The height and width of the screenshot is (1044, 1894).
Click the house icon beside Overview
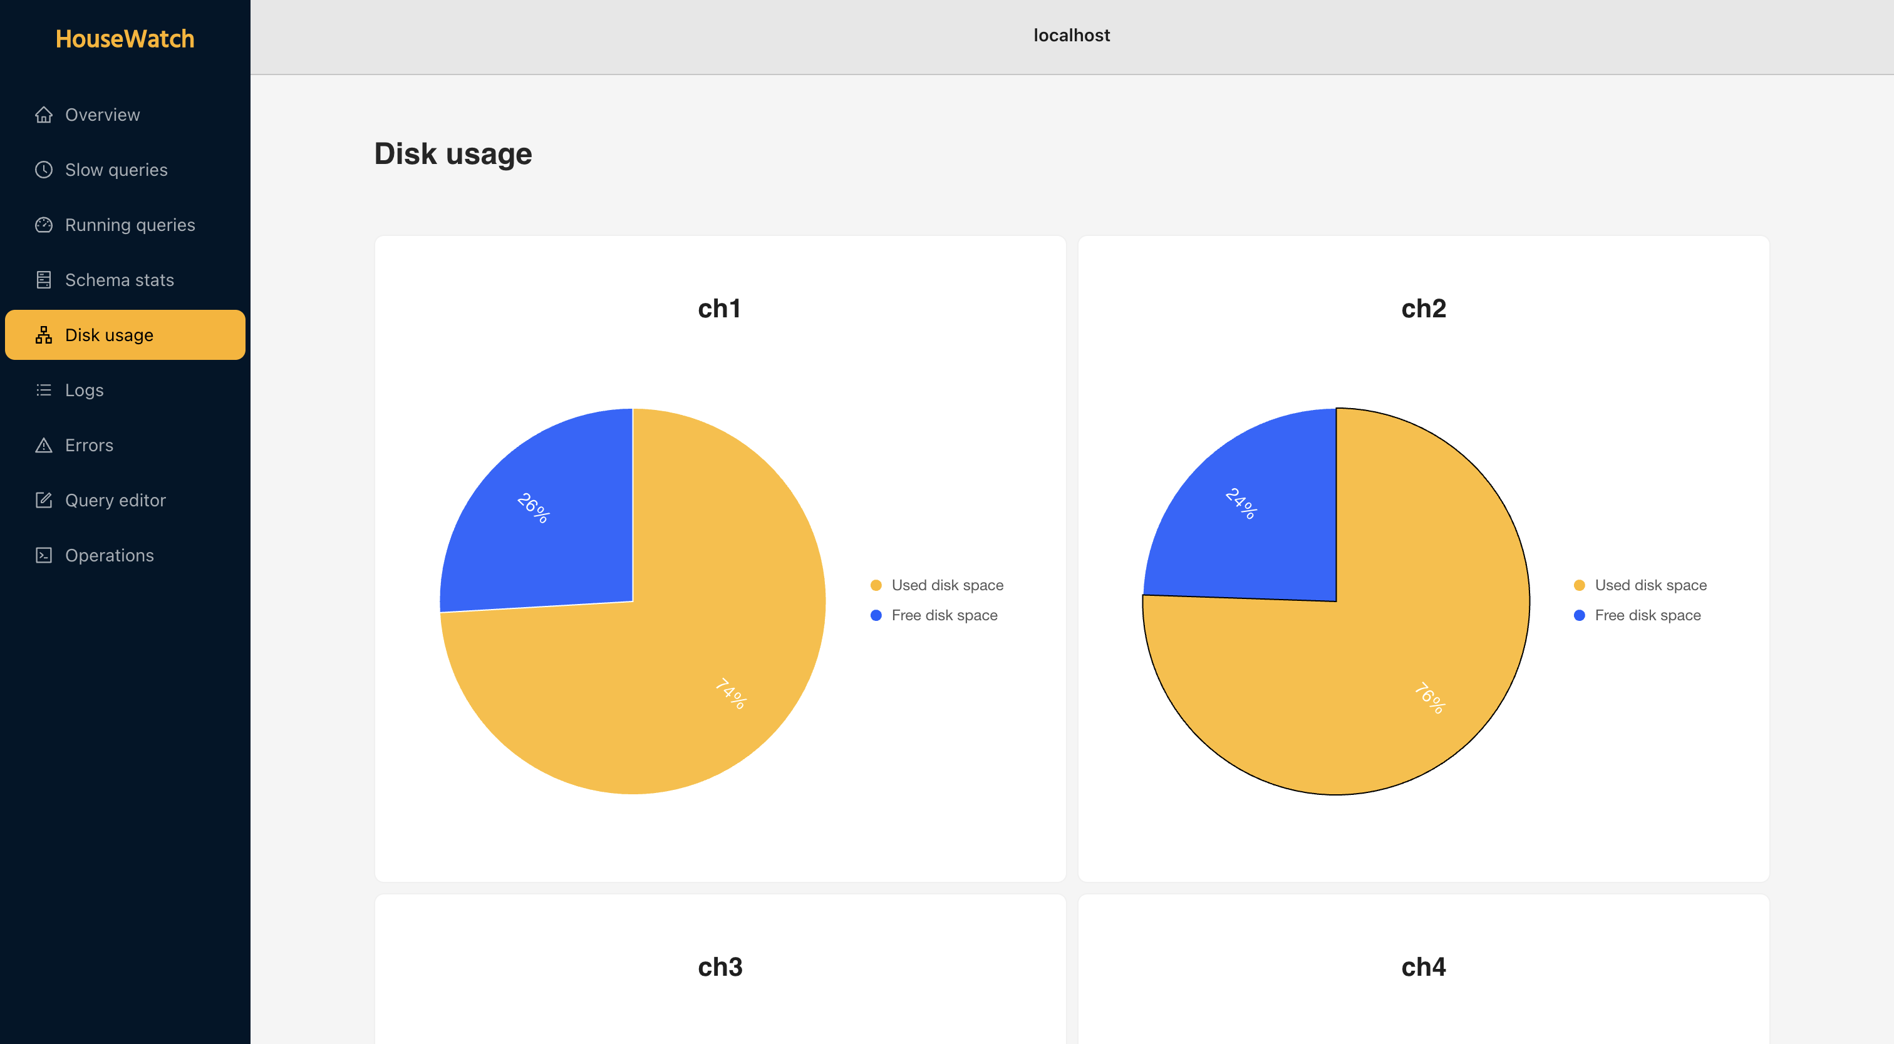tap(43, 115)
